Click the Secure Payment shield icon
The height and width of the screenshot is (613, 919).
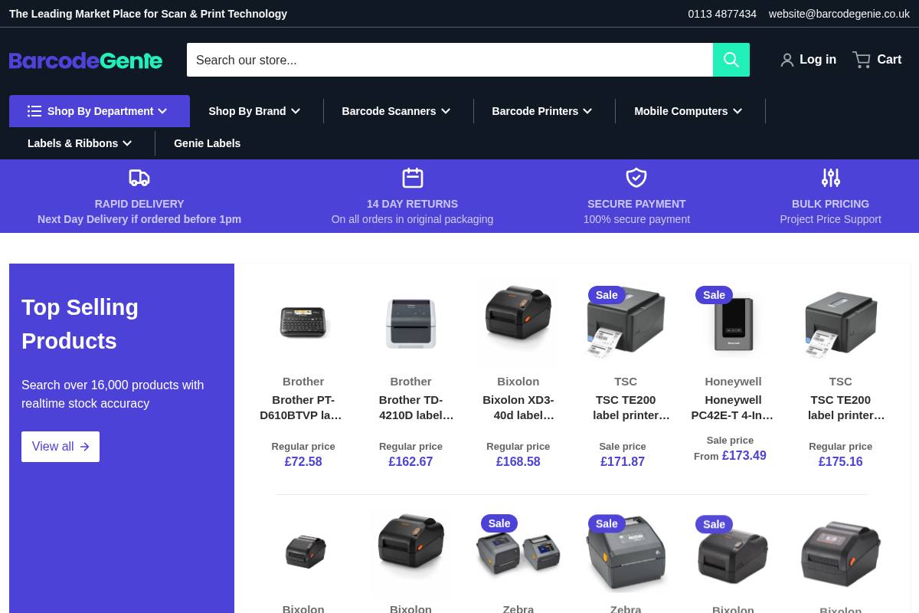(636, 178)
